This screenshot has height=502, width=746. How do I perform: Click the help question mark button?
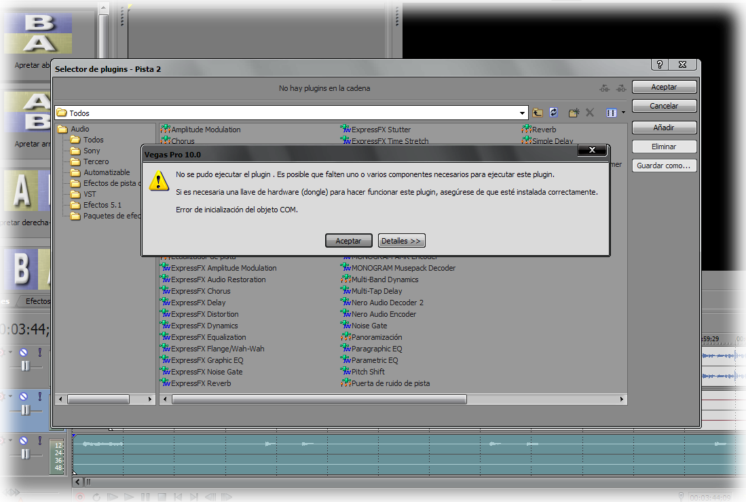coord(659,64)
